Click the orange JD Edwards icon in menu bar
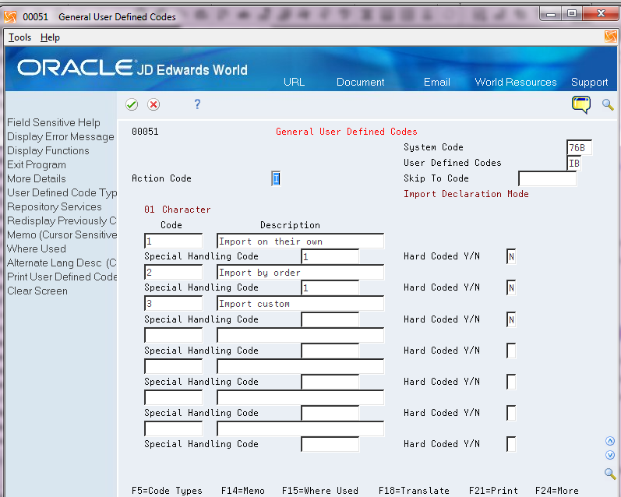The height and width of the screenshot is (497, 621). pos(611,37)
